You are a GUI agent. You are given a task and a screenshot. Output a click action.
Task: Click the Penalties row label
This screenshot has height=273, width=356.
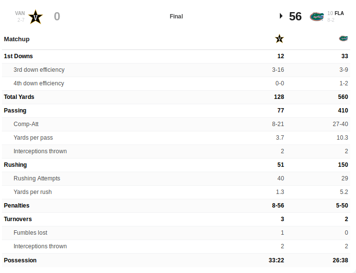(16, 206)
